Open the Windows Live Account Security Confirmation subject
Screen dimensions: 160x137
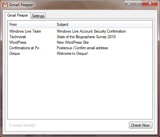(x=91, y=31)
